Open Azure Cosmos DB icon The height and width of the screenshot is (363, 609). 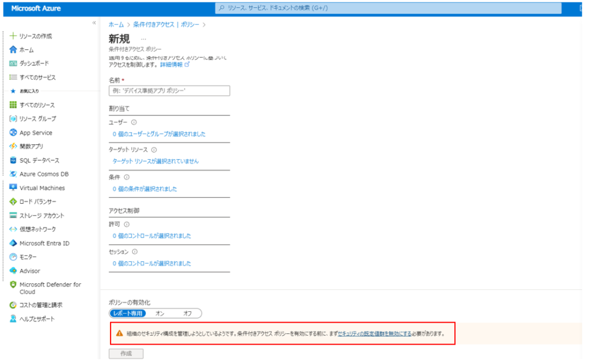click(13, 173)
